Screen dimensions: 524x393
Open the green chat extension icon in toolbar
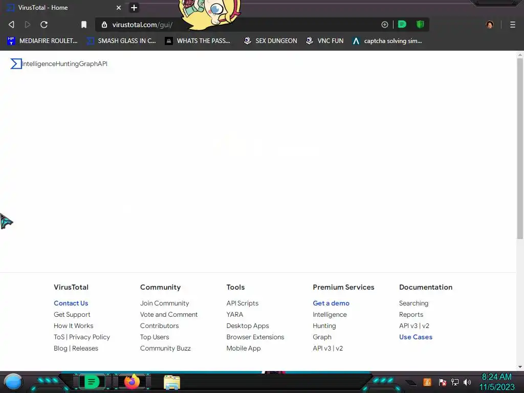pyautogui.click(x=402, y=25)
